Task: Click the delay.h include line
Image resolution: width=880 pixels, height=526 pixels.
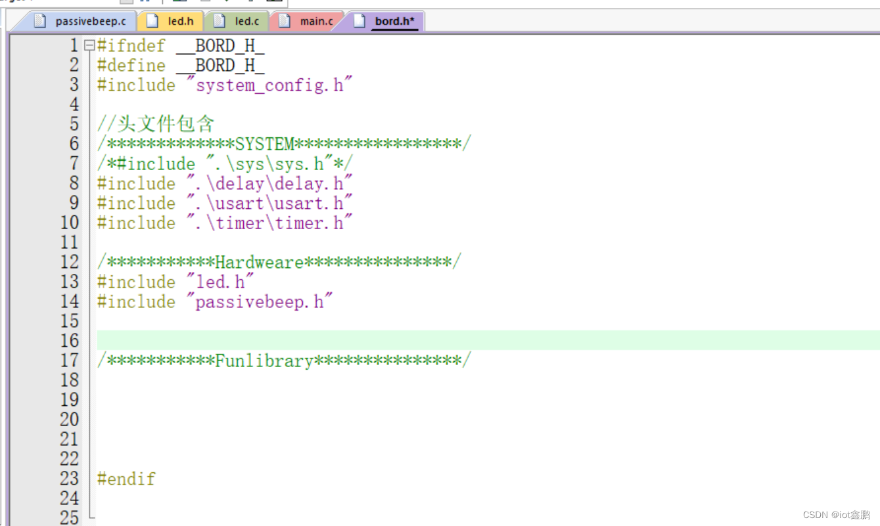Action: (225, 183)
